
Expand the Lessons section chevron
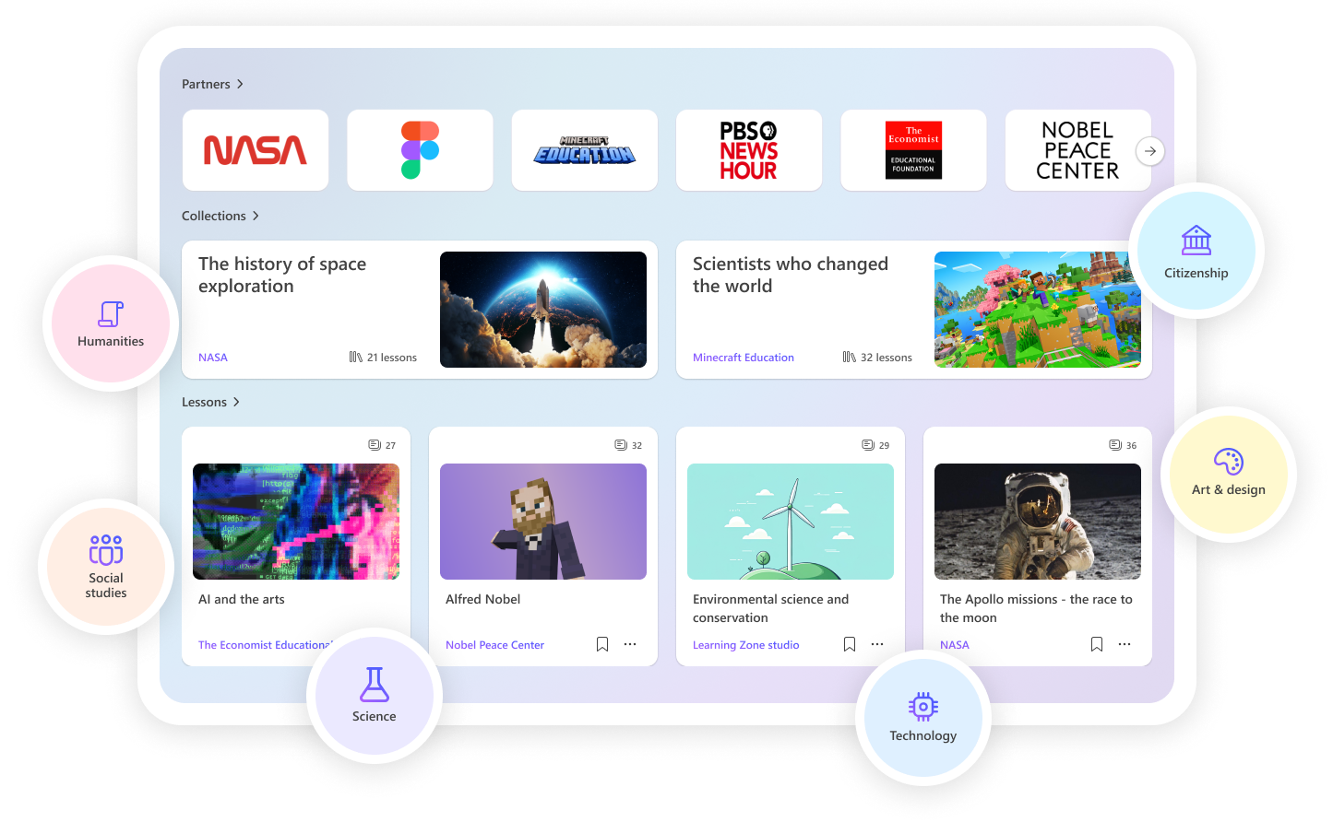tap(236, 402)
